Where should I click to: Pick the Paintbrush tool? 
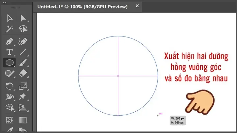pyautogui.click(x=23, y=62)
